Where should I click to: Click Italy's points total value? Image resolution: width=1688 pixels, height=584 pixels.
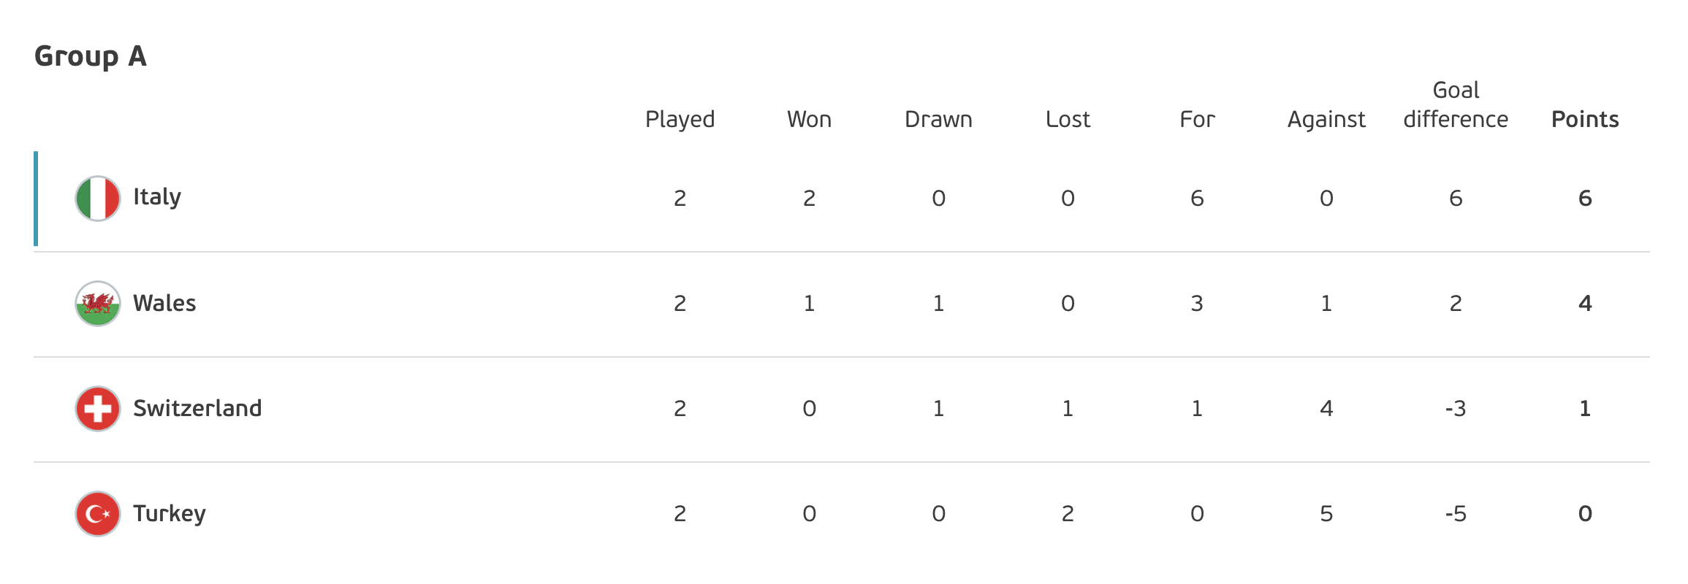[x=1585, y=198]
